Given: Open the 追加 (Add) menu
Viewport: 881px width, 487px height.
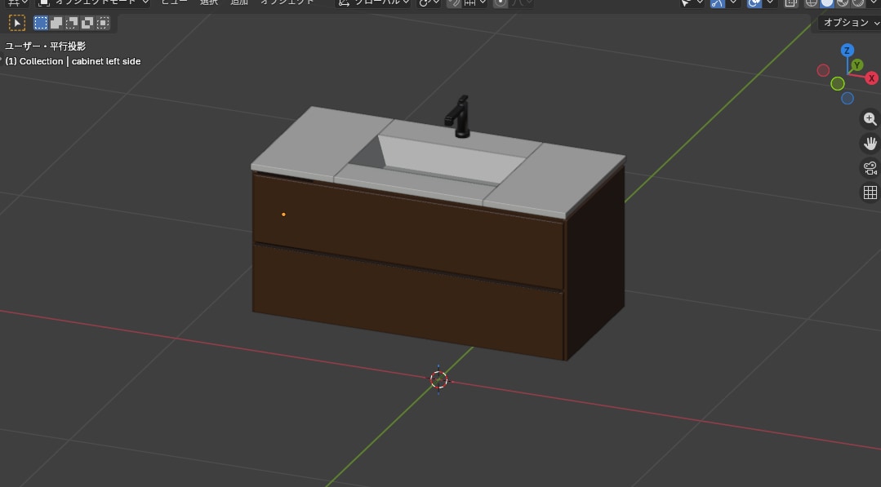Looking at the screenshot, I should 238,2.
